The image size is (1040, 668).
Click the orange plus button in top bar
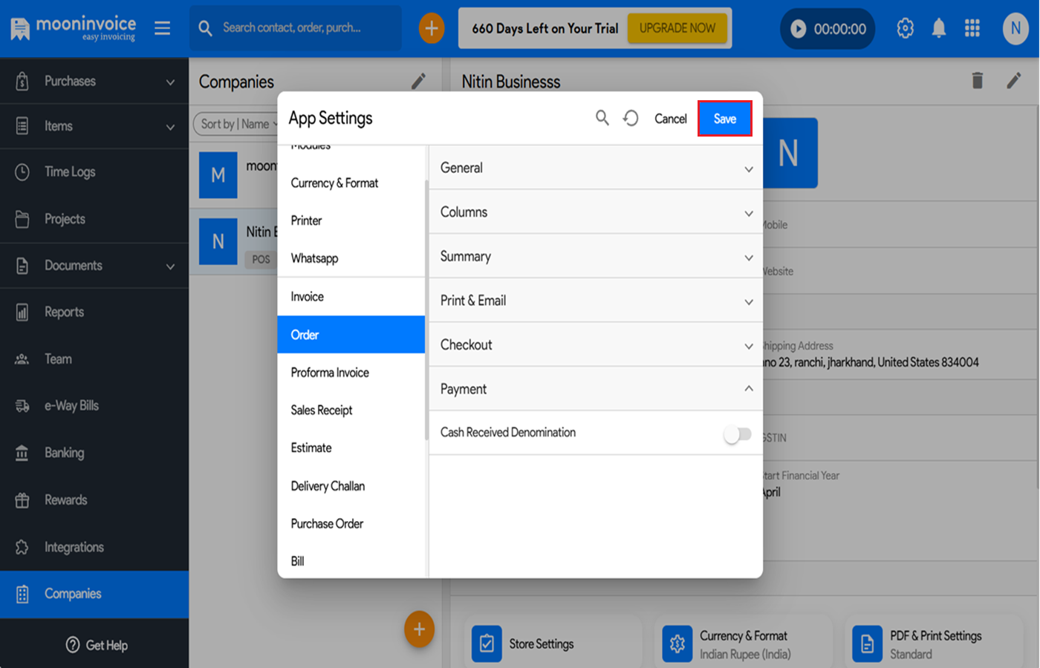[432, 28]
